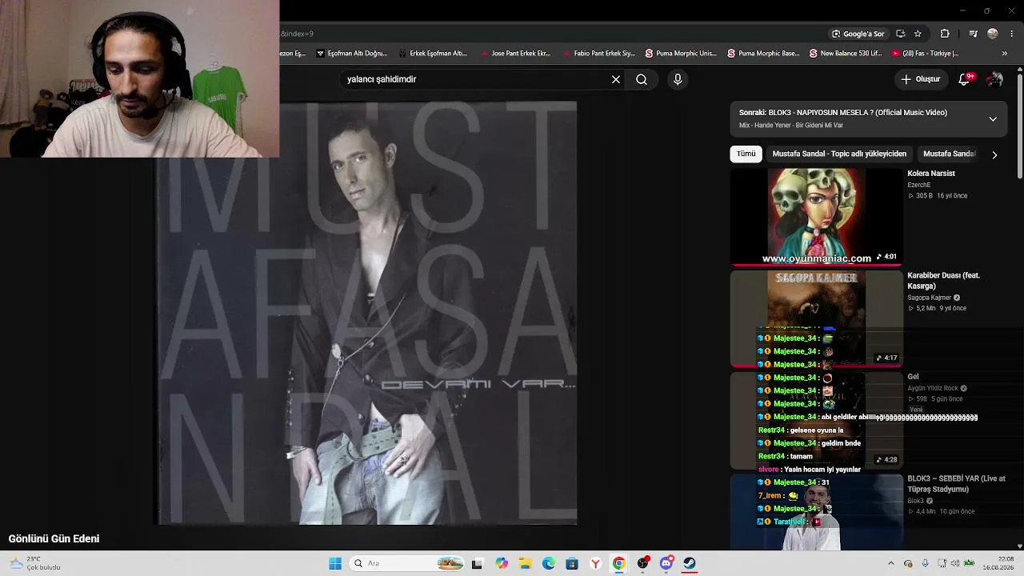Open Yandex browser from the taskbar
This screenshot has height=576, width=1024.
[595, 563]
